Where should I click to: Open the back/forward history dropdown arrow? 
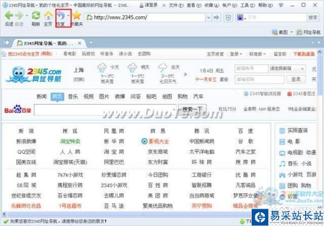(26, 15)
